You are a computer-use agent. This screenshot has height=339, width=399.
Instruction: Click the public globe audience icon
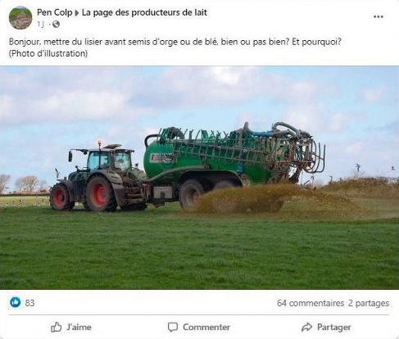pyautogui.click(x=56, y=25)
